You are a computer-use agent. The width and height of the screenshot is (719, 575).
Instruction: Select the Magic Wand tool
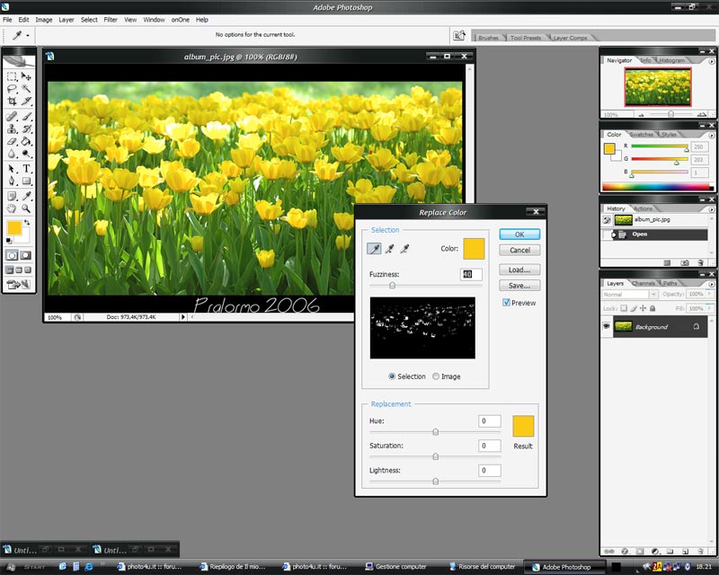(27, 90)
